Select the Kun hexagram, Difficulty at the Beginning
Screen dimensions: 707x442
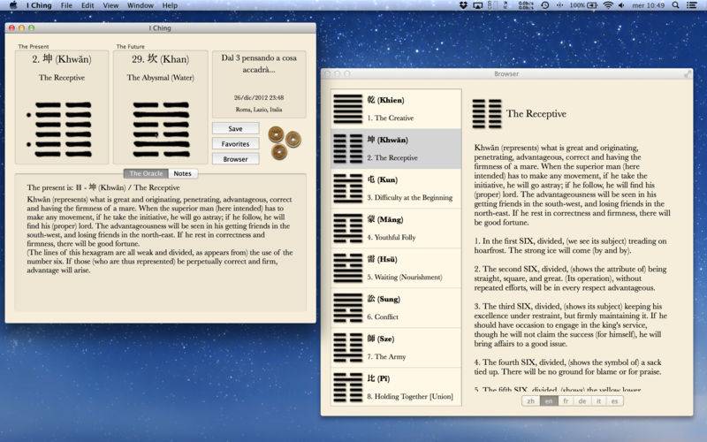click(396, 188)
